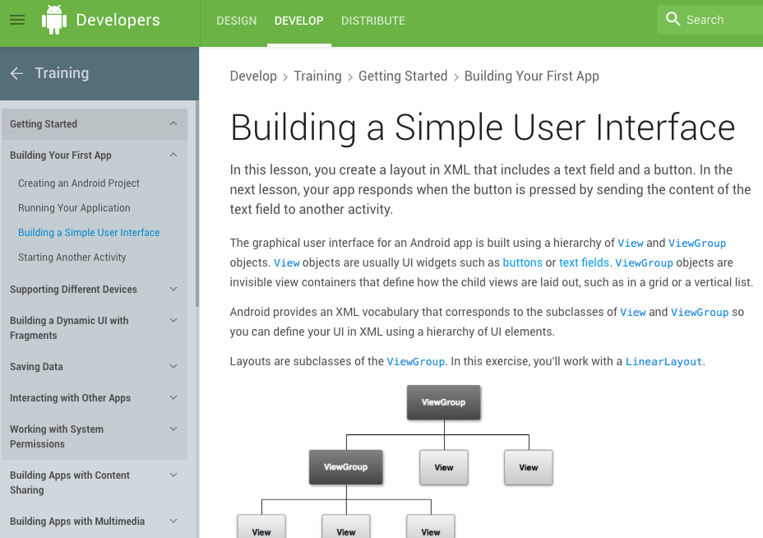Open Starting Another Activity lesson

point(72,257)
